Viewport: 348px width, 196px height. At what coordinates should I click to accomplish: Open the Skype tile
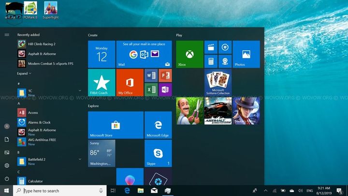tap(158, 153)
